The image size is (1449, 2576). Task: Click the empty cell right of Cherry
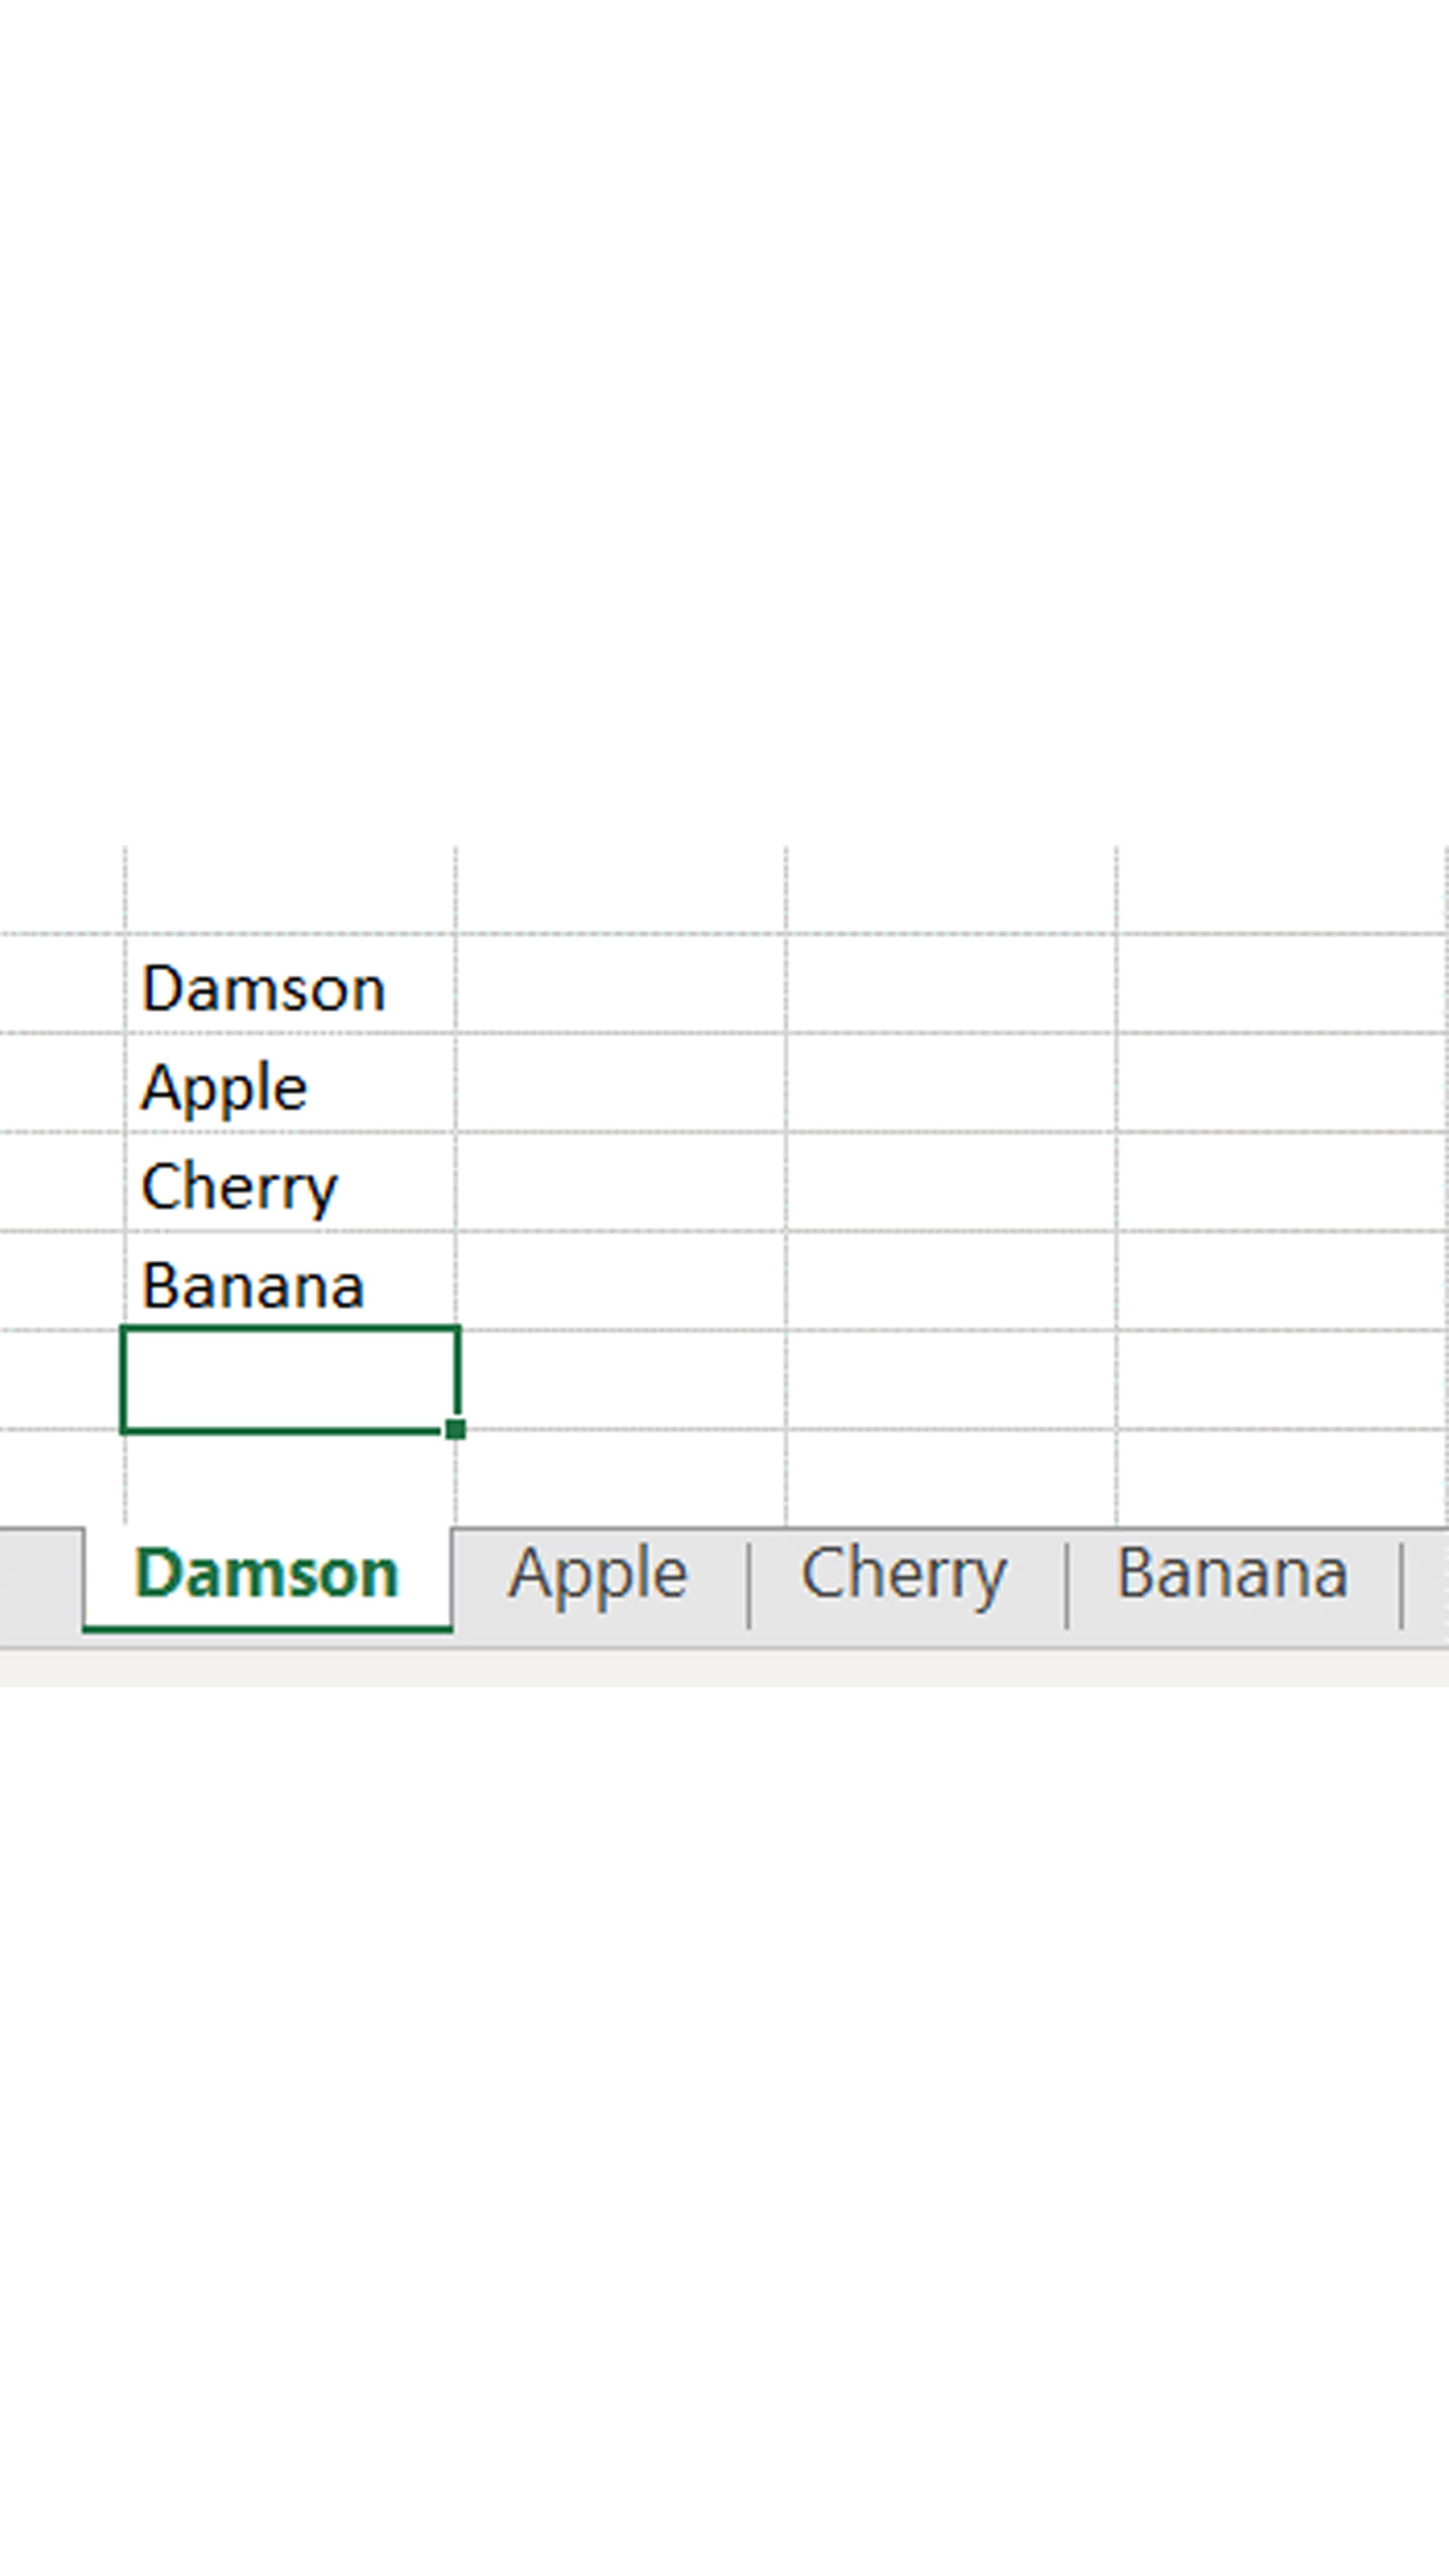(x=620, y=1182)
